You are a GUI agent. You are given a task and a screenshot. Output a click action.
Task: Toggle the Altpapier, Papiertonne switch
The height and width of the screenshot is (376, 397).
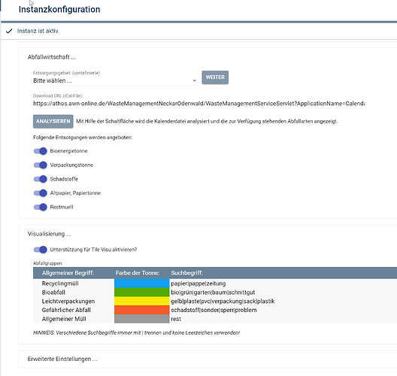click(41, 193)
